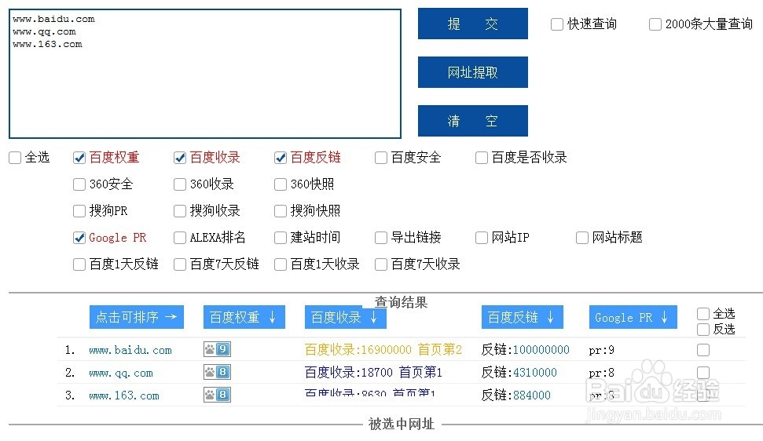Select the www.baidu.com row checkbox

pos(703,350)
